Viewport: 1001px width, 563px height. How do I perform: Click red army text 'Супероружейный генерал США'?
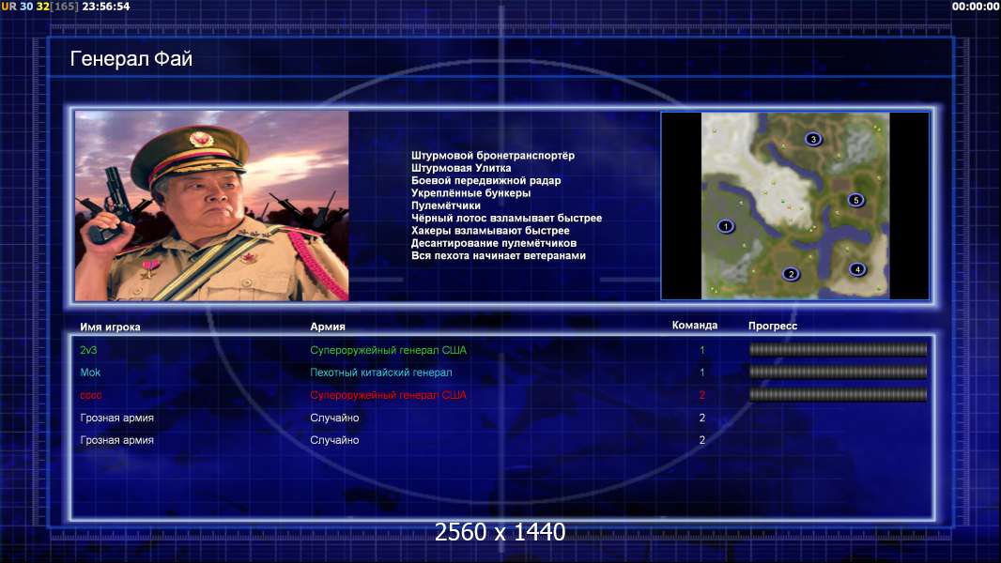388,395
